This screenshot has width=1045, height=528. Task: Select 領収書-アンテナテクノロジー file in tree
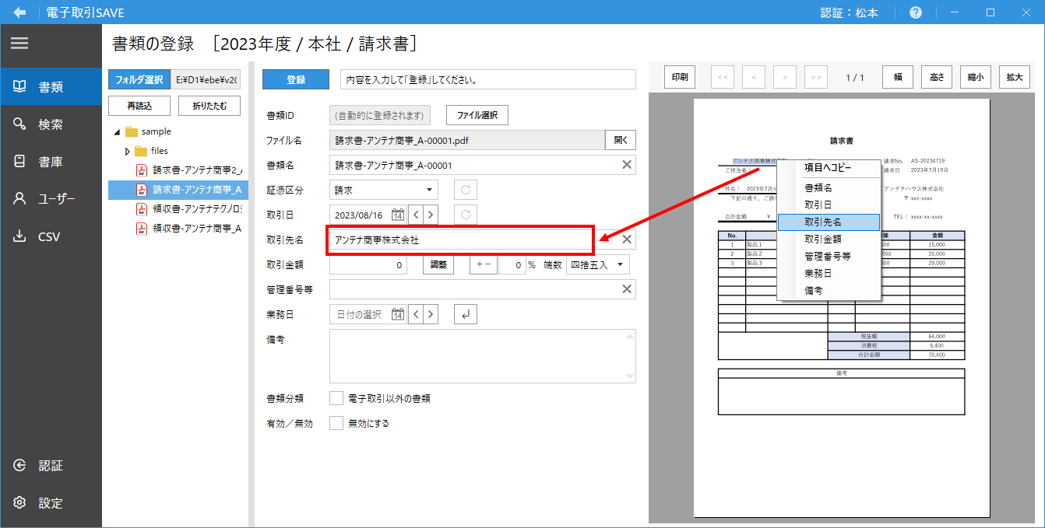pos(195,209)
